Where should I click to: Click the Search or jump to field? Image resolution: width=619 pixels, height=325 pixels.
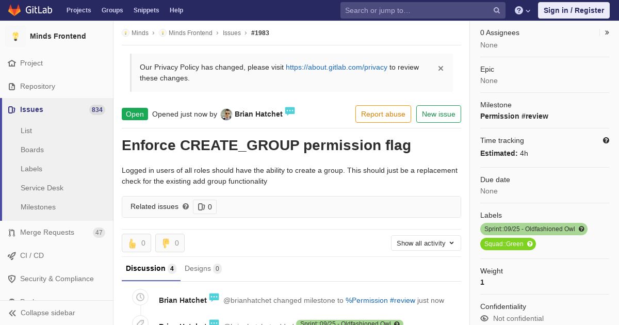(x=423, y=10)
